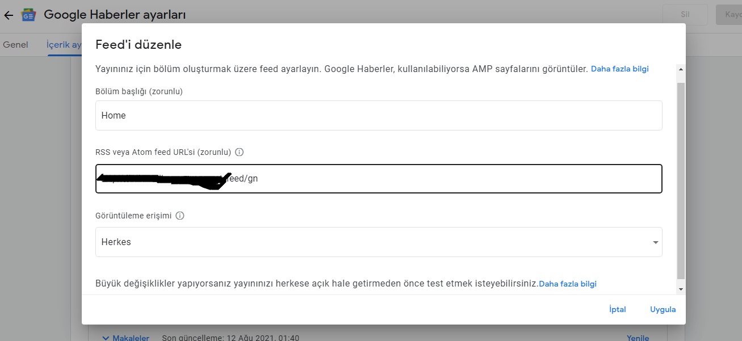Viewport: 742px width, 341px height.
Task: Expand the Makaleler section chevron
Action: pyautogui.click(x=106, y=338)
